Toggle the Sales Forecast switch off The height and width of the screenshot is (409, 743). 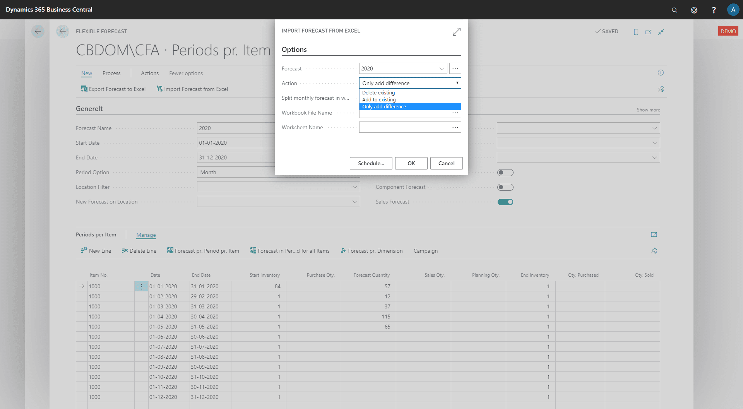(x=505, y=202)
